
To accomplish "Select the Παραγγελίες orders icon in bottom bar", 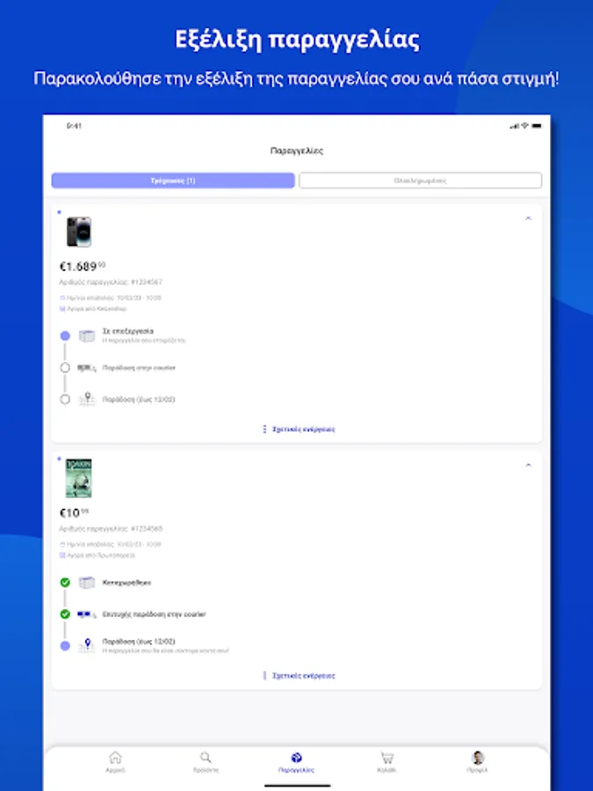I will [297, 758].
